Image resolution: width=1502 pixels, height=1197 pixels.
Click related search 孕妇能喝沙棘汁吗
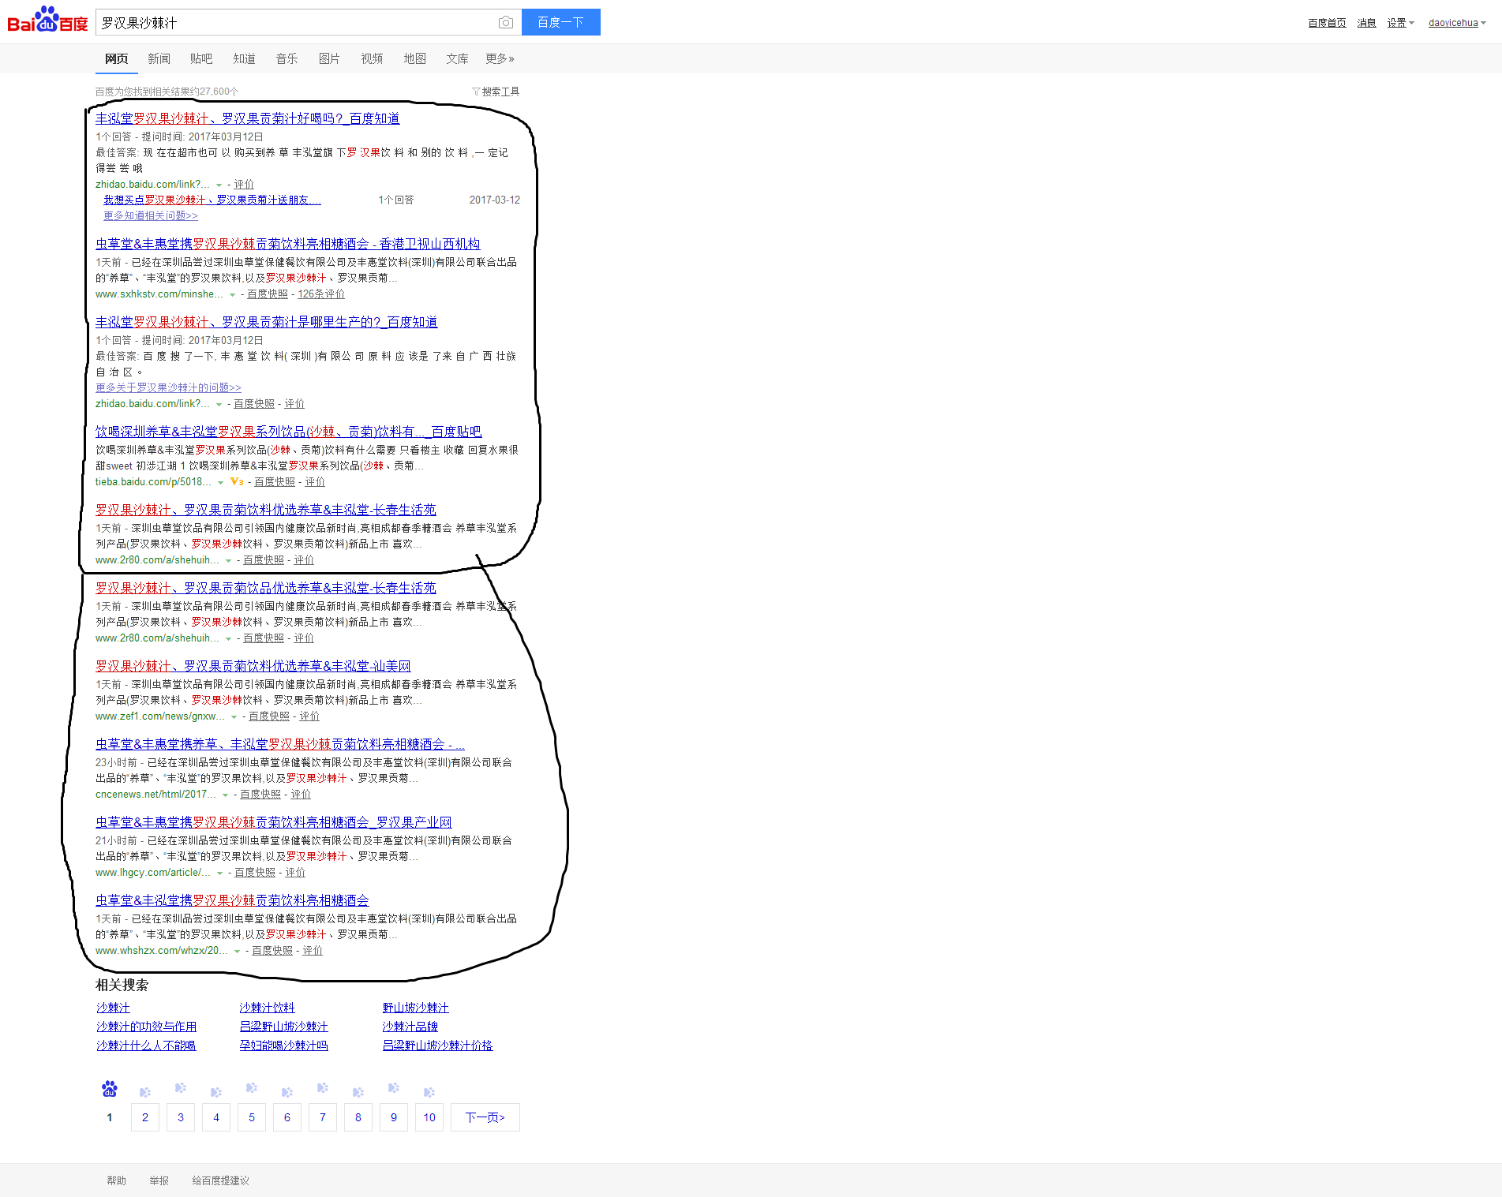pyautogui.click(x=283, y=1046)
